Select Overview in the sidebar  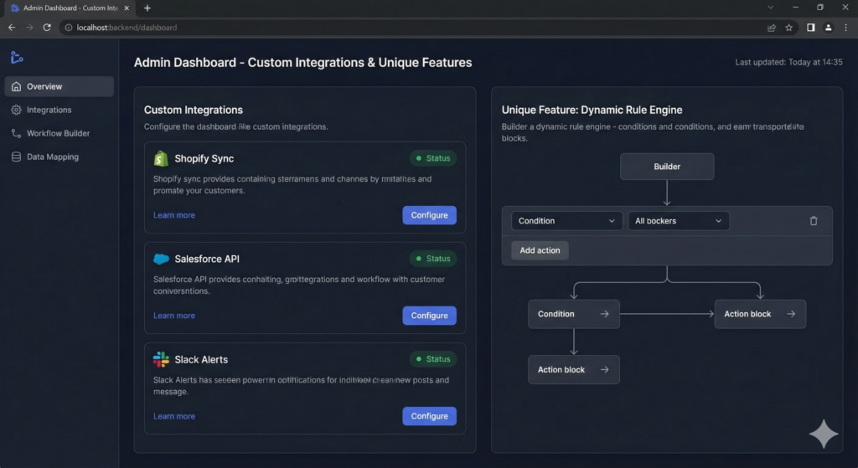59,86
